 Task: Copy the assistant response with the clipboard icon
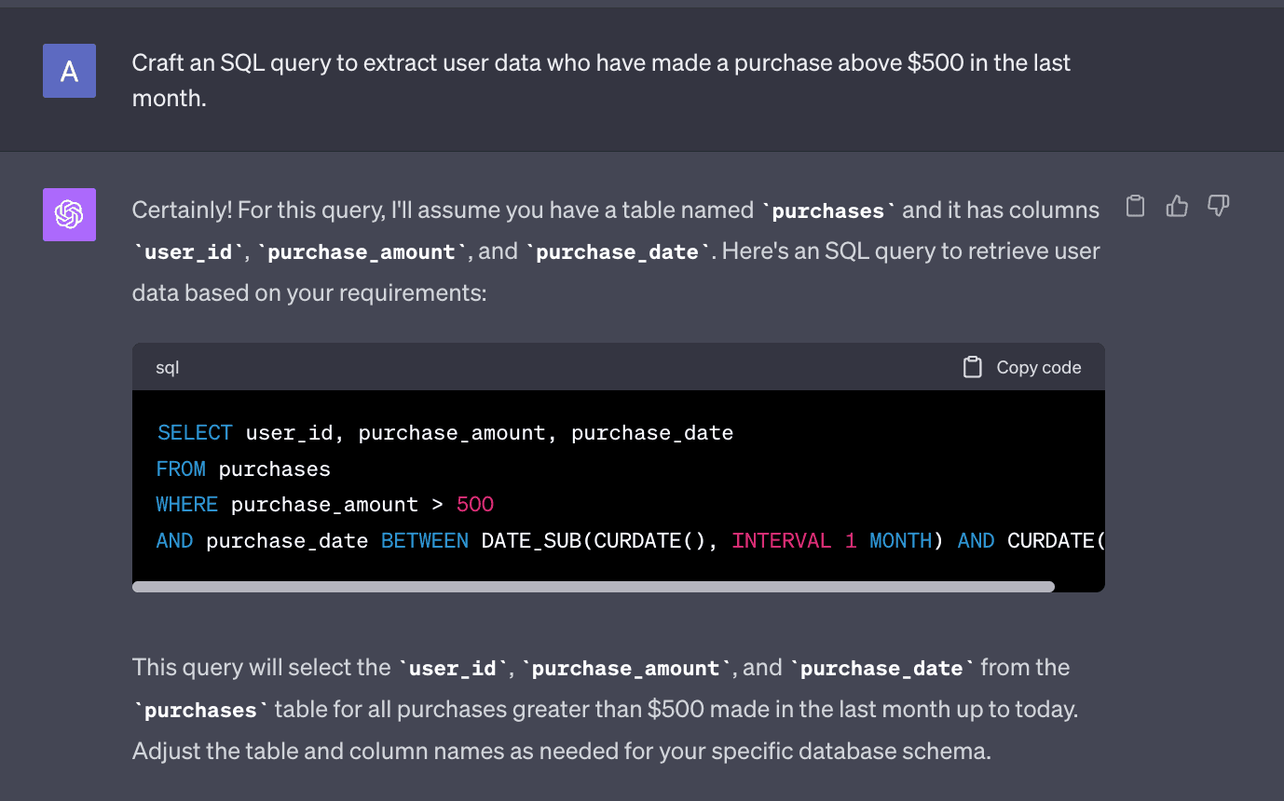(1135, 206)
